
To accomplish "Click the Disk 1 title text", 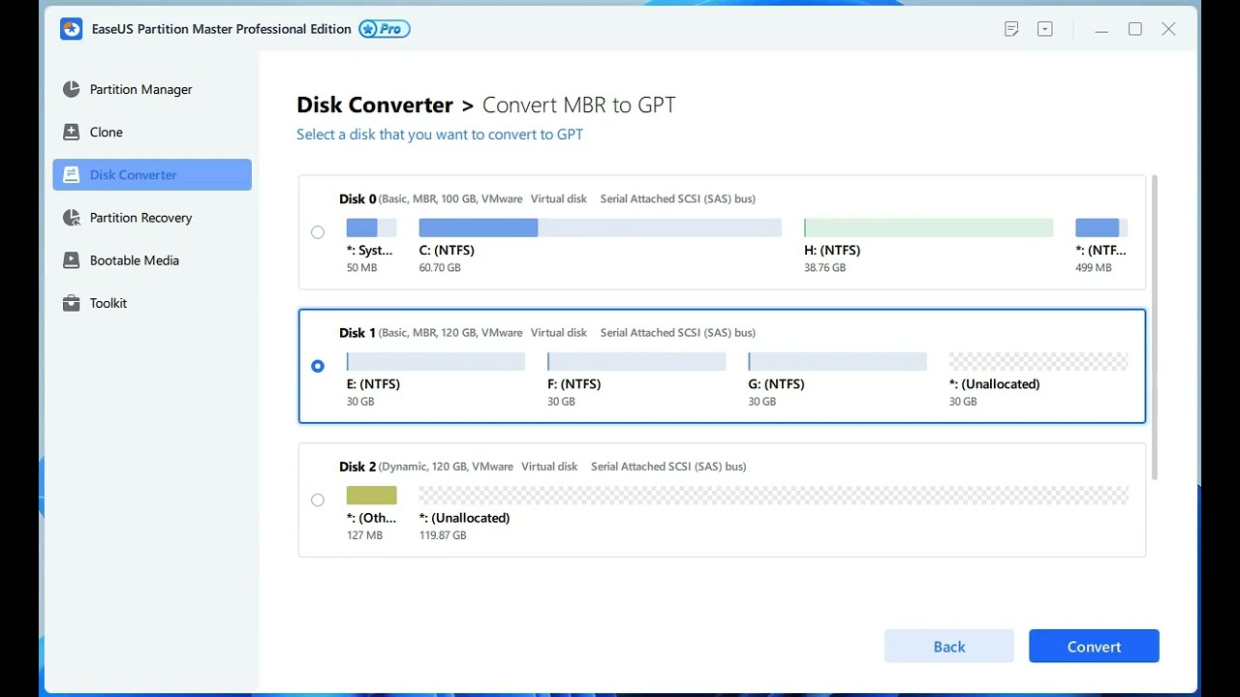I will 357,332.
